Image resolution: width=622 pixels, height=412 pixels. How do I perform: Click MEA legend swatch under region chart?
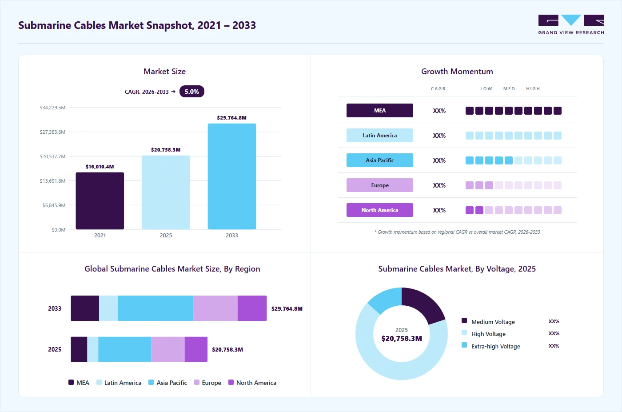coord(71,382)
